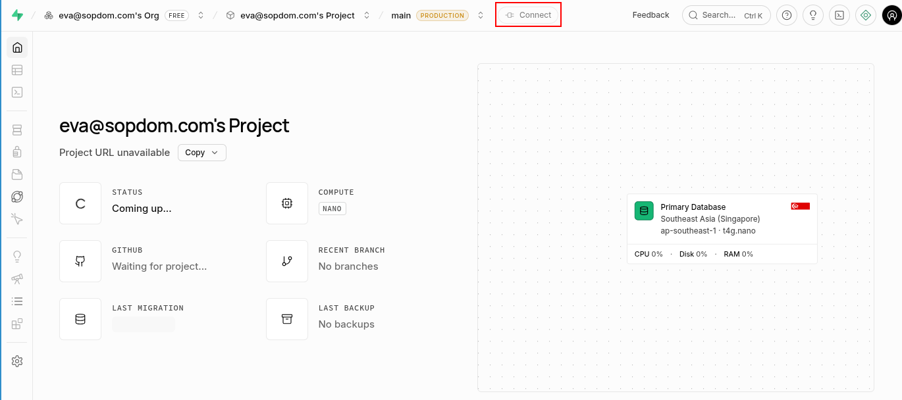The width and height of the screenshot is (902, 400).
Task: Open the Logs list icon in sidebar
Action: (x=17, y=301)
